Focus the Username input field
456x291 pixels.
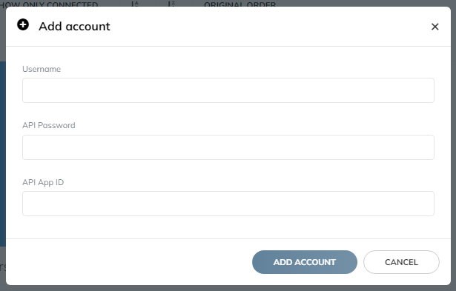click(x=228, y=90)
